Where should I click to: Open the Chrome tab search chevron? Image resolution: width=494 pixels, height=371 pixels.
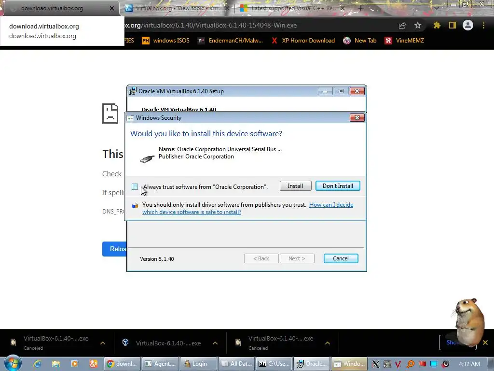click(x=437, y=8)
